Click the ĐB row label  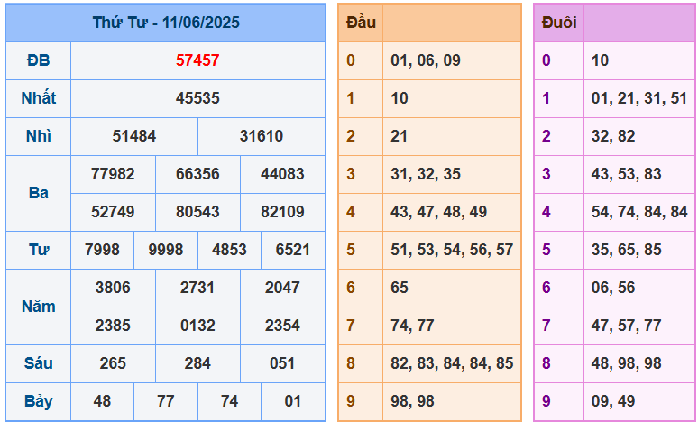click(x=38, y=60)
